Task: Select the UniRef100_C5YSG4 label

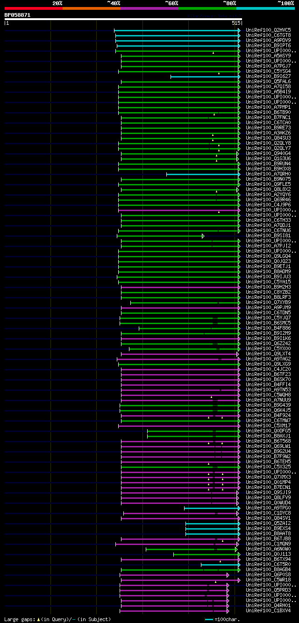Action: pyautogui.click(x=268, y=71)
